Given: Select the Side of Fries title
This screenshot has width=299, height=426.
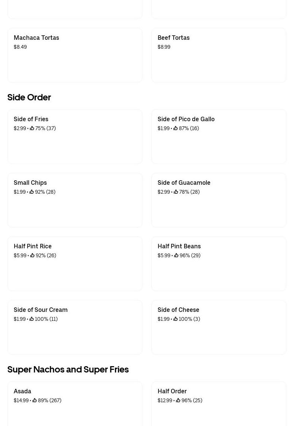Looking at the screenshot, I should (x=31, y=119).
